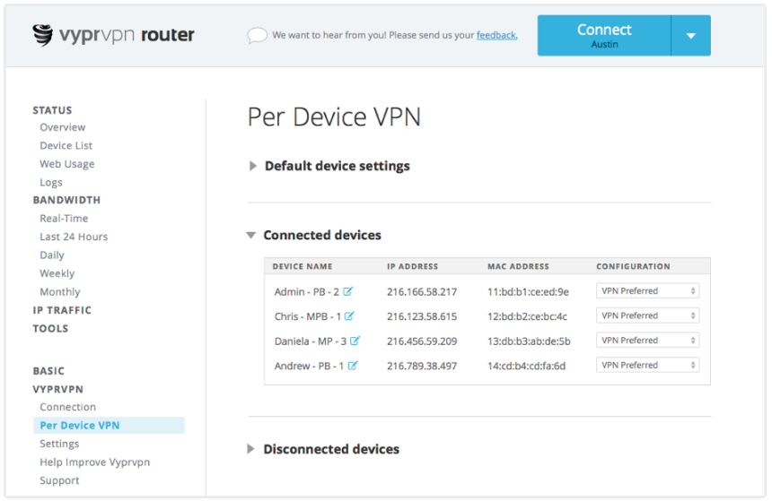Edit the Daniela - MP - 3 device name
This screenshot has height=501, width=772.
355,341
